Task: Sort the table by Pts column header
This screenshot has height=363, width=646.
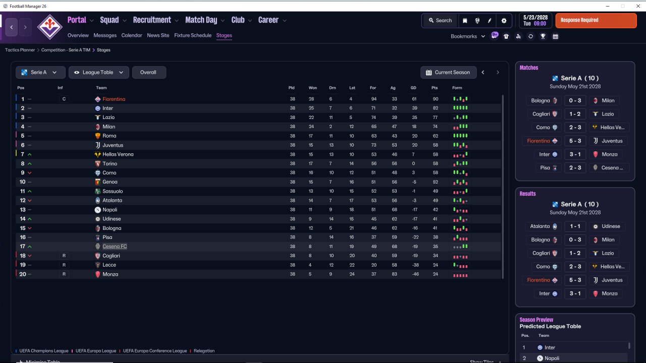Action: (x=435, y=88)
